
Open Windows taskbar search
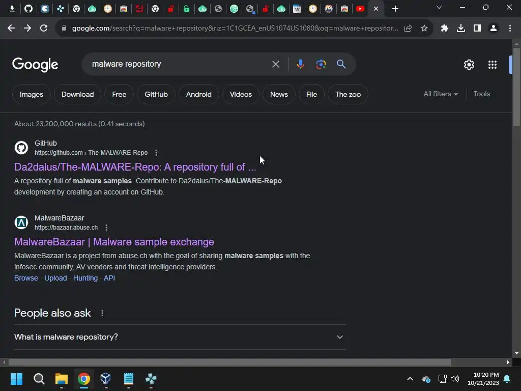[39, 379]
